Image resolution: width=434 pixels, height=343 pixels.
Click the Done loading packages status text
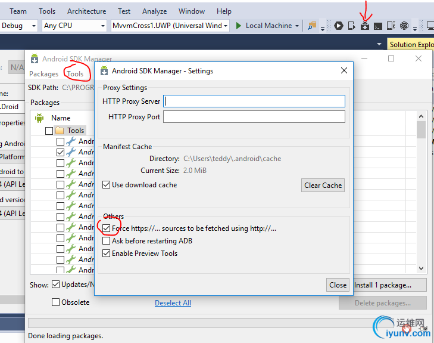pyautogui.click(x=65, y=336)
